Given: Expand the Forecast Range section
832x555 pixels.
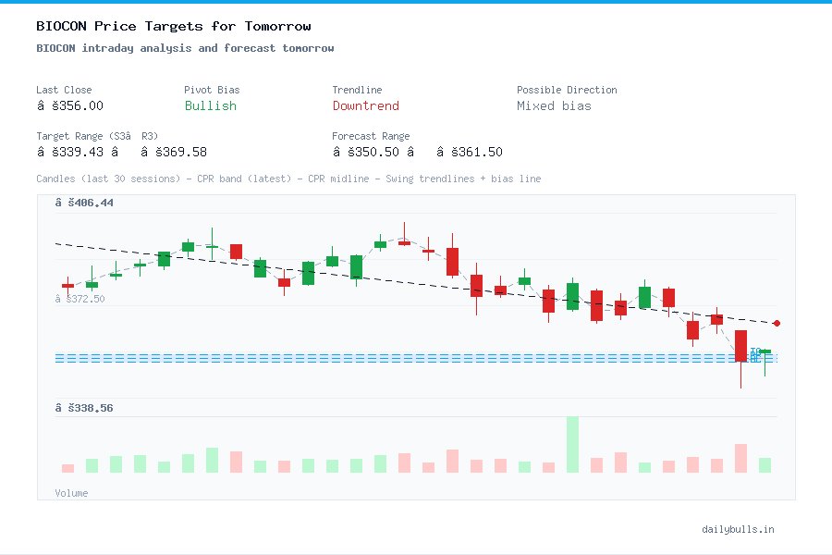Looking at the screenshot, I should pos(371,135).
